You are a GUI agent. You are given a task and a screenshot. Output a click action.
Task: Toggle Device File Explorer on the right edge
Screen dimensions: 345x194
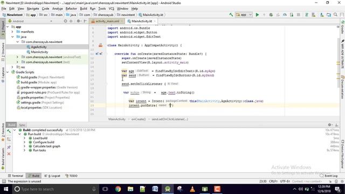[x=343, y=154]
